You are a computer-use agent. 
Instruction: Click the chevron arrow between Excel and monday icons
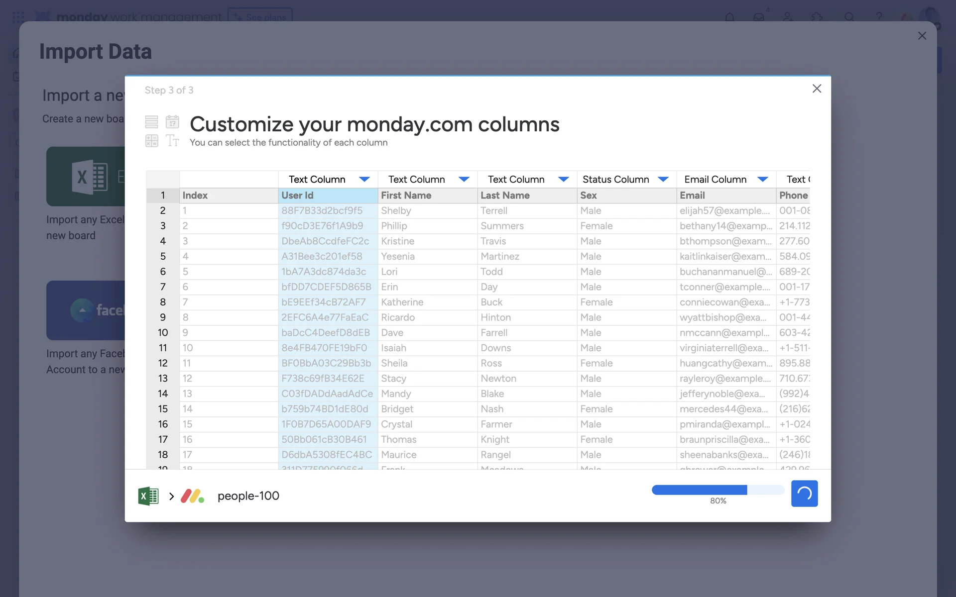tap(171, 496)
